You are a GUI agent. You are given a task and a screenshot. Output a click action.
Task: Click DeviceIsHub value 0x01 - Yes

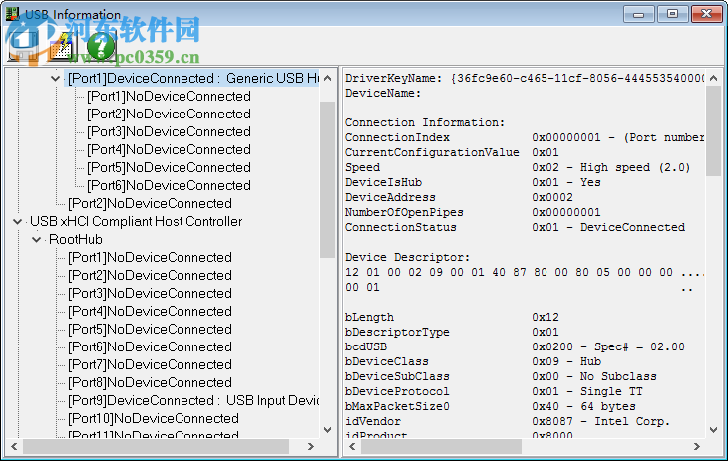(x=566, y=182)
